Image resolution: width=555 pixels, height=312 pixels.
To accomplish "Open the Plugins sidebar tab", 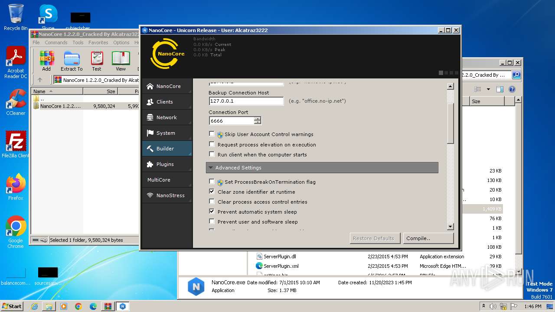I will coord(167,164).
